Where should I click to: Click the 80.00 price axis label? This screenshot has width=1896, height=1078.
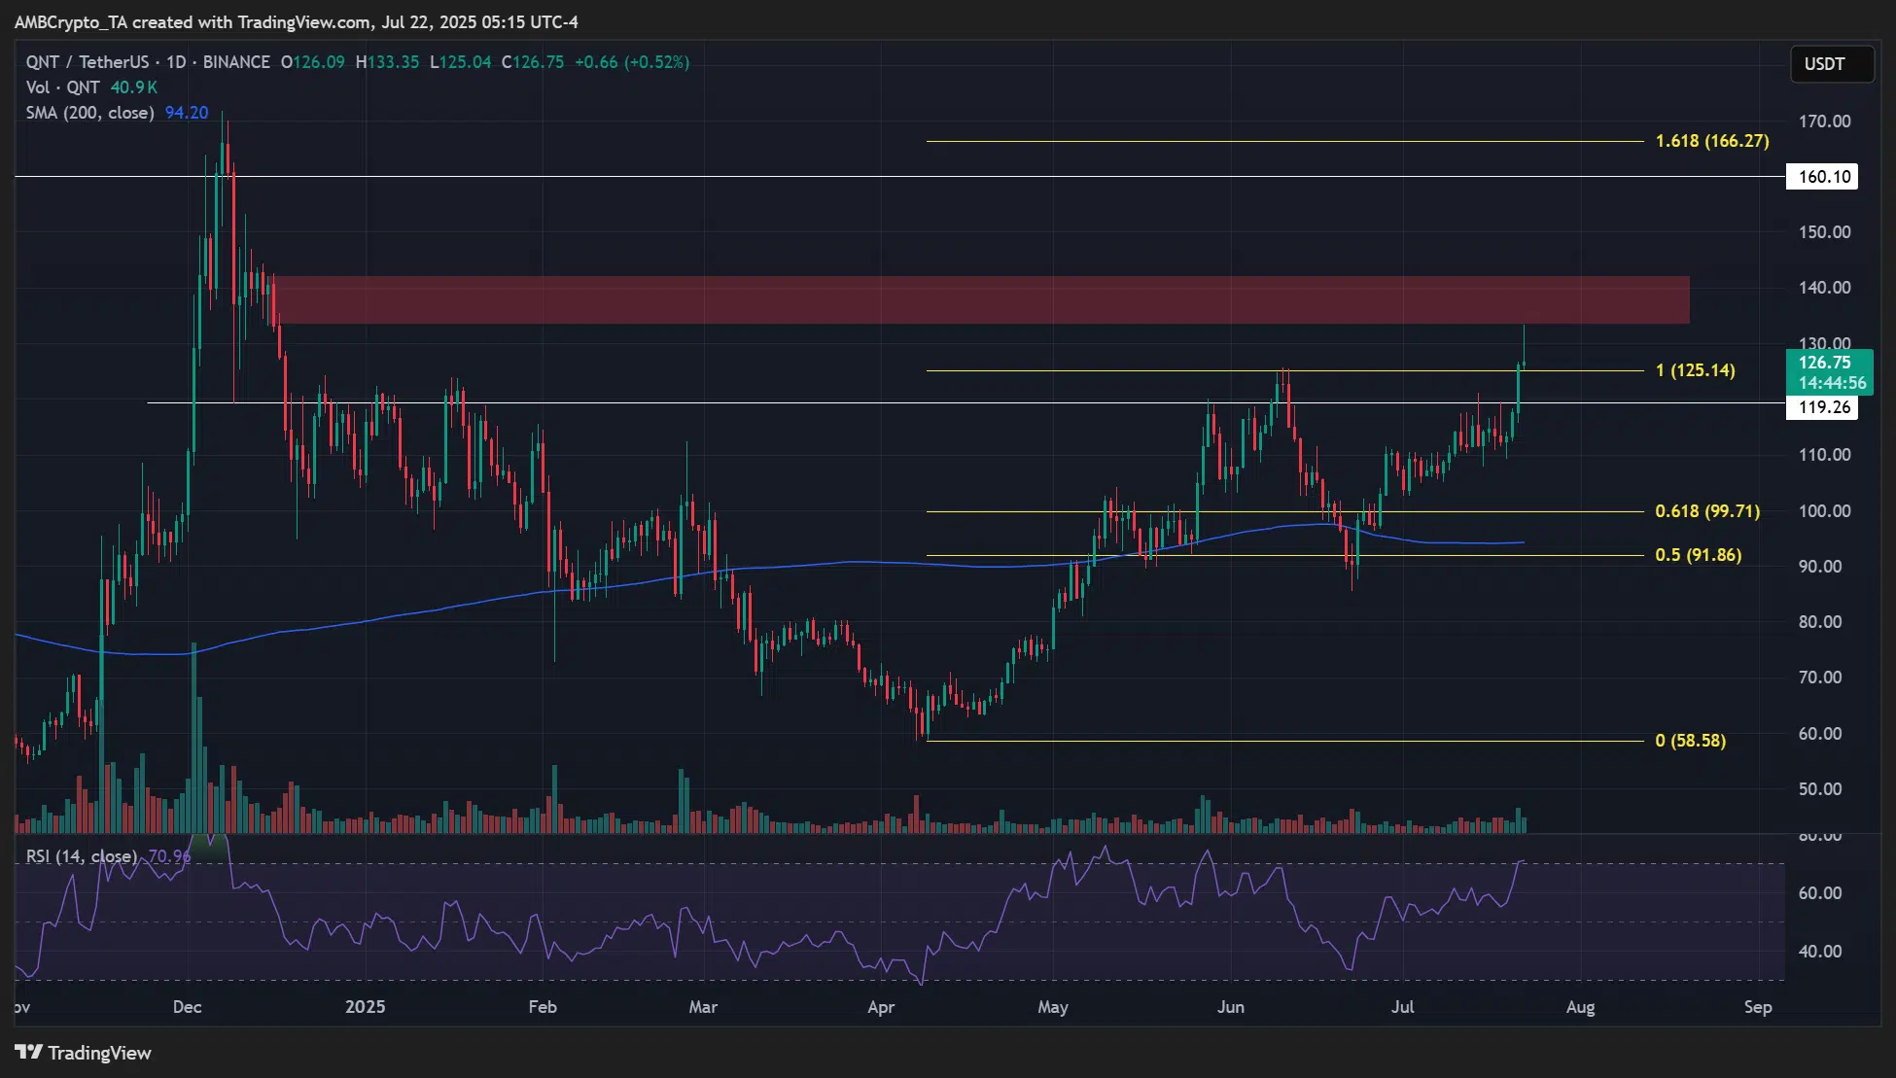(1820, 622)
